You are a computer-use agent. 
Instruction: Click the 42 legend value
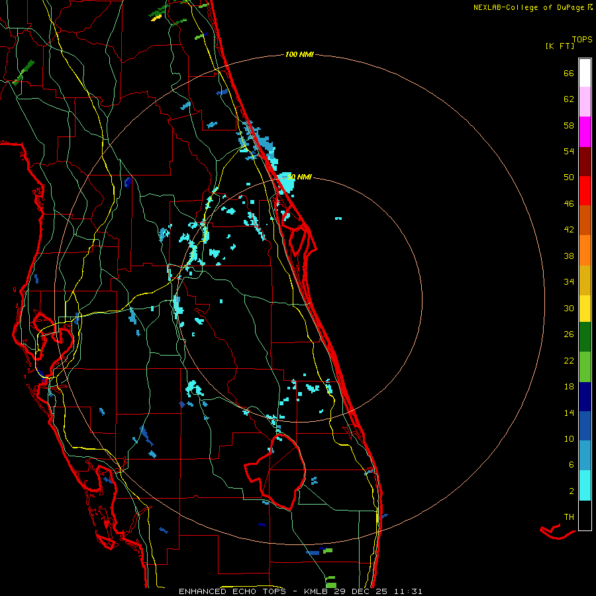(569, 230)
